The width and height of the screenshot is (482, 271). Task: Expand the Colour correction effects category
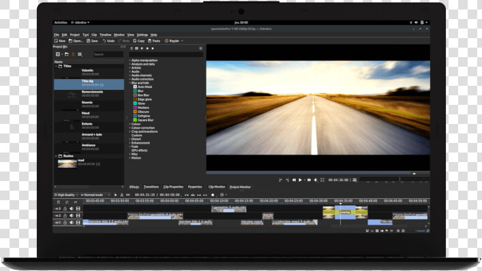tap(130, 128)
